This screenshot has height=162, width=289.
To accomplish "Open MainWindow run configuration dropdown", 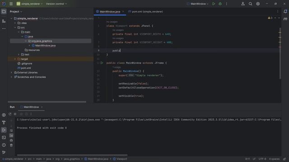I will 197,4.
